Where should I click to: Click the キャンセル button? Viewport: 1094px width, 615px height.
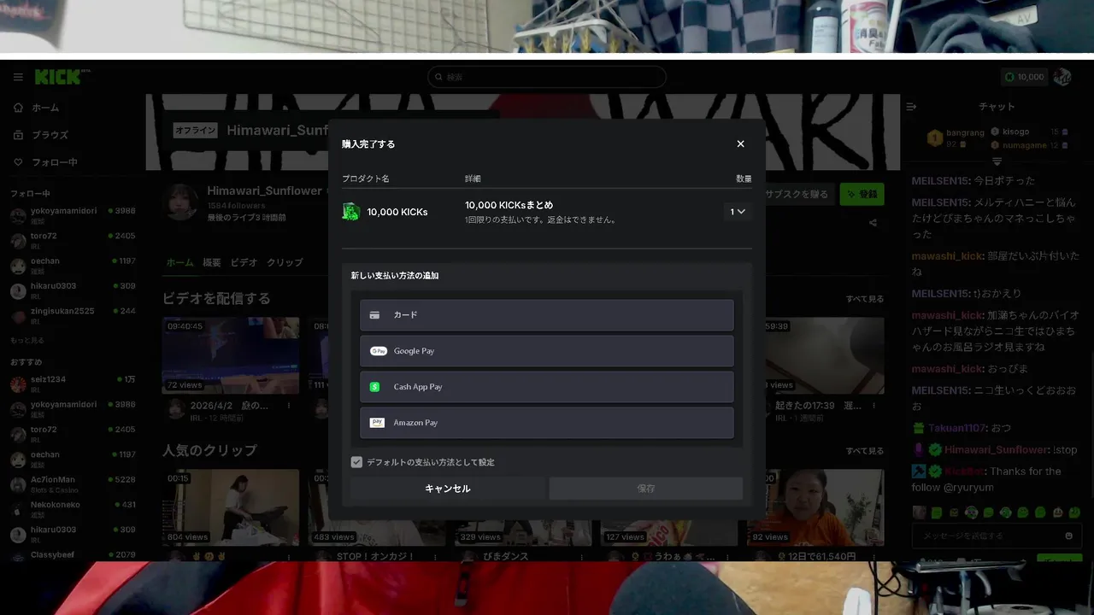(x=447, y=489)
